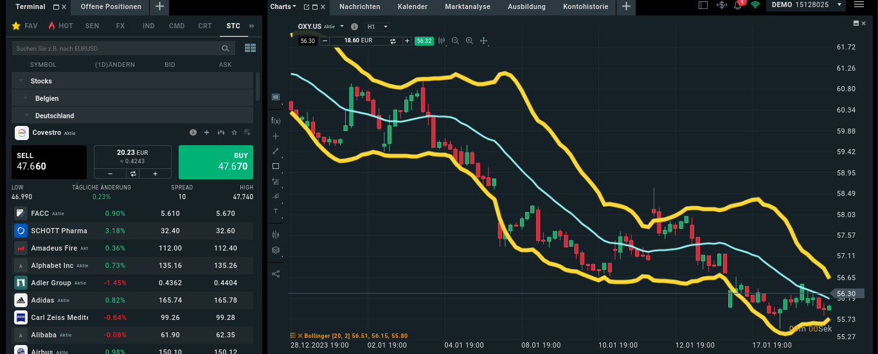Viewport: 878px width, 354px height.
Task: Click the chart buy price 56.32
Action: (424, 40)
